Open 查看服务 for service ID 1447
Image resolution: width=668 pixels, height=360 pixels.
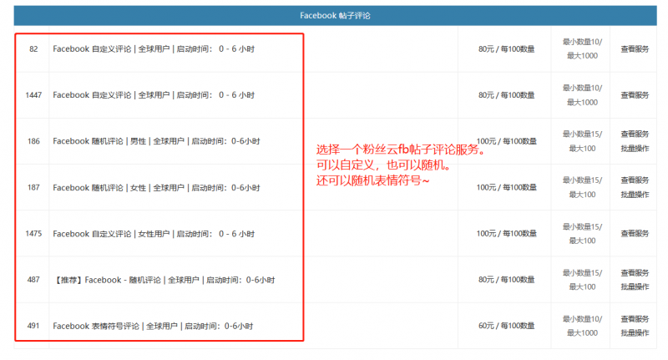tap(635, 95)
